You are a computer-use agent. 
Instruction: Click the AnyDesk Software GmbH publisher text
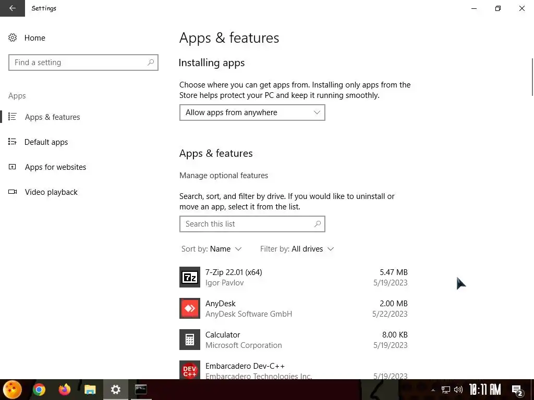249,314
